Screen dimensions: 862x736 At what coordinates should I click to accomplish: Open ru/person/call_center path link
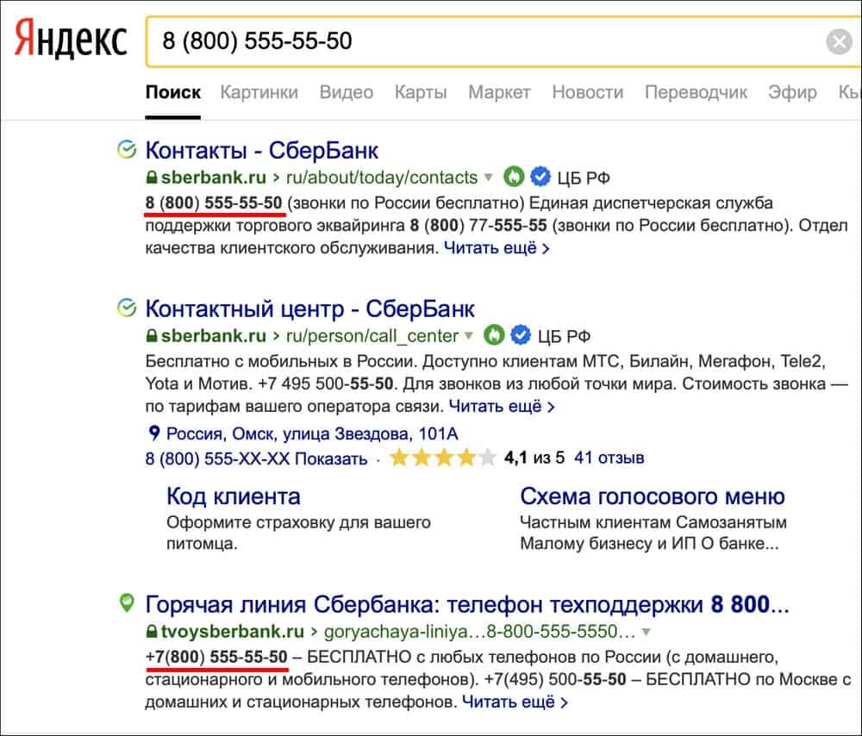pyautogui.click(x=372, y=336)
